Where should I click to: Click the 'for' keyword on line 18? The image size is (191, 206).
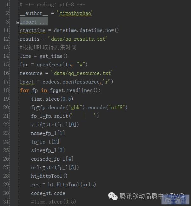pos(24,90)
